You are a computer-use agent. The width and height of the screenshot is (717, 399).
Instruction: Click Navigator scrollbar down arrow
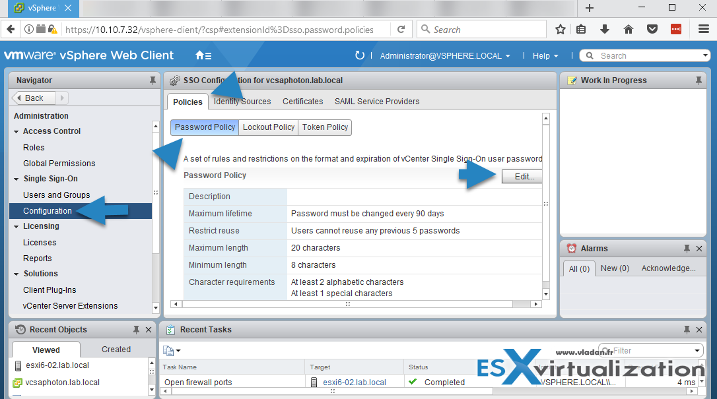click(x=156, y=307)
